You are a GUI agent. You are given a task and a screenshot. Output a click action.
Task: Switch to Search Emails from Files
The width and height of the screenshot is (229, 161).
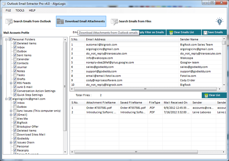click(x=131, y=21)
